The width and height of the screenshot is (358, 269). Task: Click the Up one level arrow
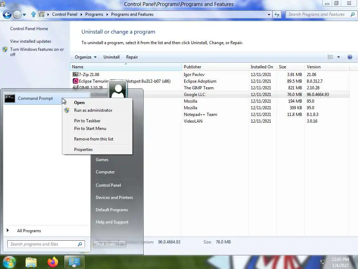[x=33, y=14]
